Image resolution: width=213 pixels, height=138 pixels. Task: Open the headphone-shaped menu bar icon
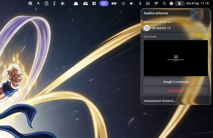click(30, 4)
